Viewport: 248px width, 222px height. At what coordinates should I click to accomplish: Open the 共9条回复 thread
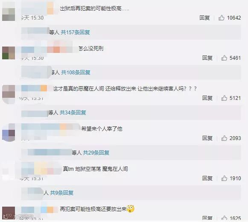coord(62,193)
